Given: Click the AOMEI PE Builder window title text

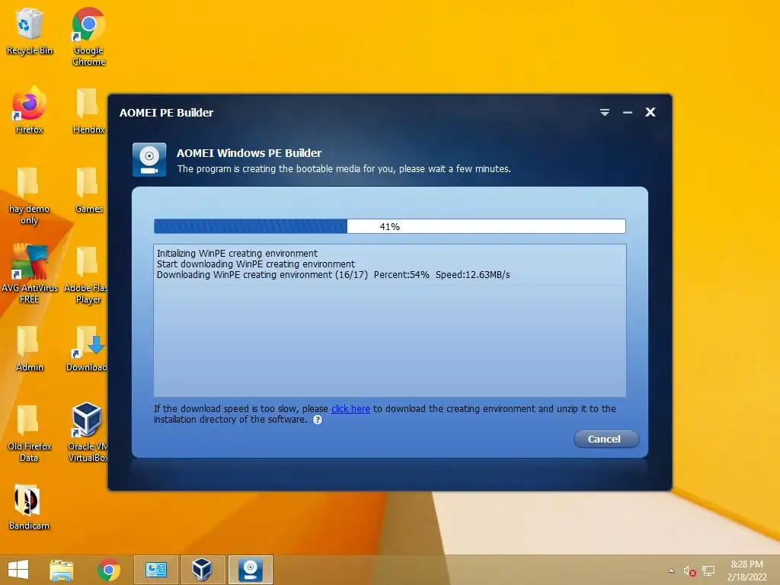Looking at the screenshot, I should [x=166, y=113].
